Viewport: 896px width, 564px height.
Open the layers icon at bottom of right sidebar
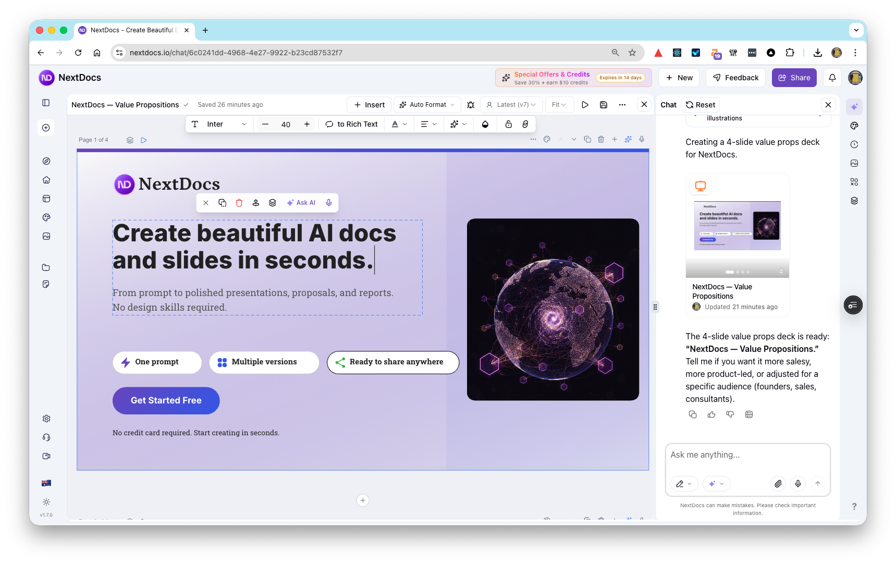(x=854, y=200)
